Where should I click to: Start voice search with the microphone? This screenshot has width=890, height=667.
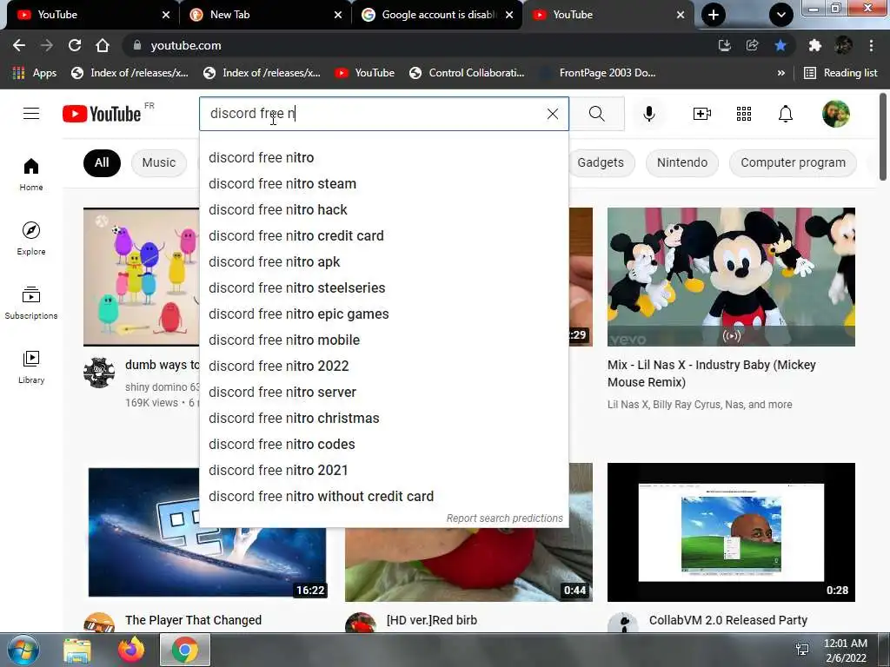[648, 114]
